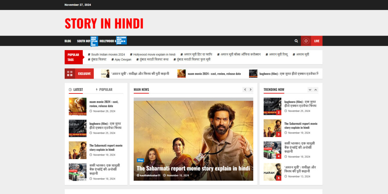
Task: Click the author icon next to kauthaletushar11
Action: coord(138,176)
